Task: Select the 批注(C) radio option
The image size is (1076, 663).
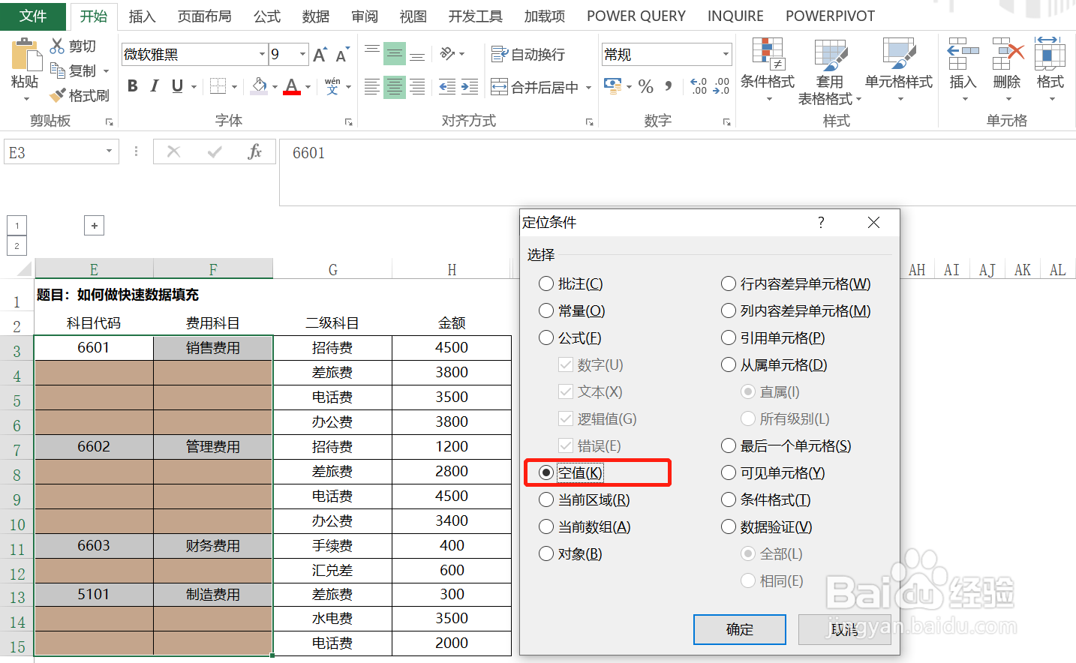Action: [571, 283]
